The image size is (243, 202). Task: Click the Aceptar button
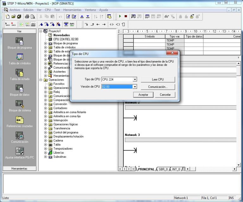tap(143, 95)
